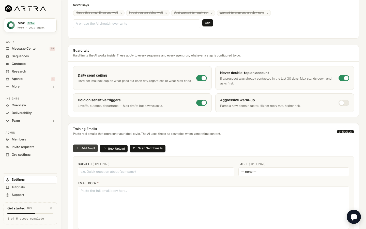Open the chat widget bubble
This screenshot has width=366, height=229.
click(354, 217)
